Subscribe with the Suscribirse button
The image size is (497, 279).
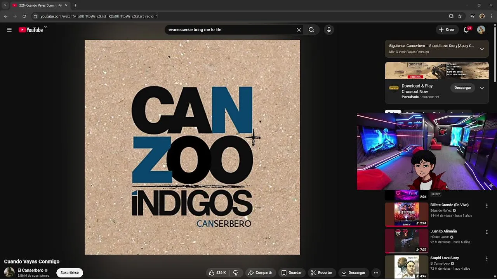coord(70,273)
